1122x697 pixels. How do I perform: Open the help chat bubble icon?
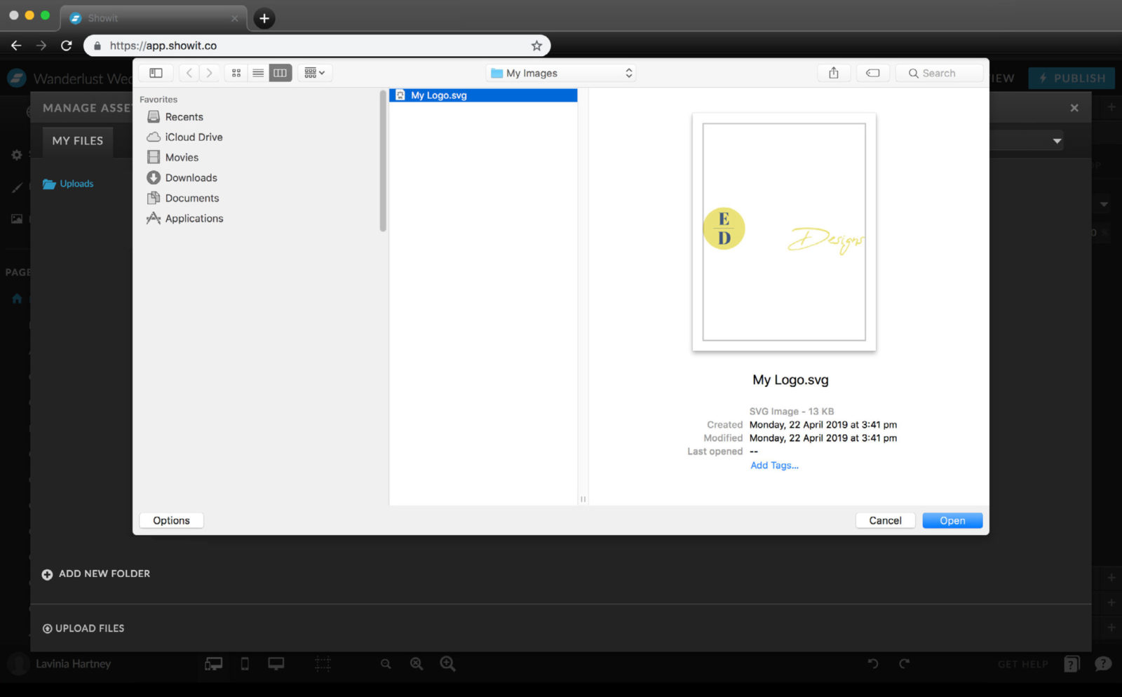point(1103,663)
